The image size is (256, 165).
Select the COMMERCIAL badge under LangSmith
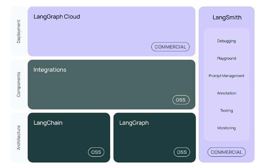[227, 152]
